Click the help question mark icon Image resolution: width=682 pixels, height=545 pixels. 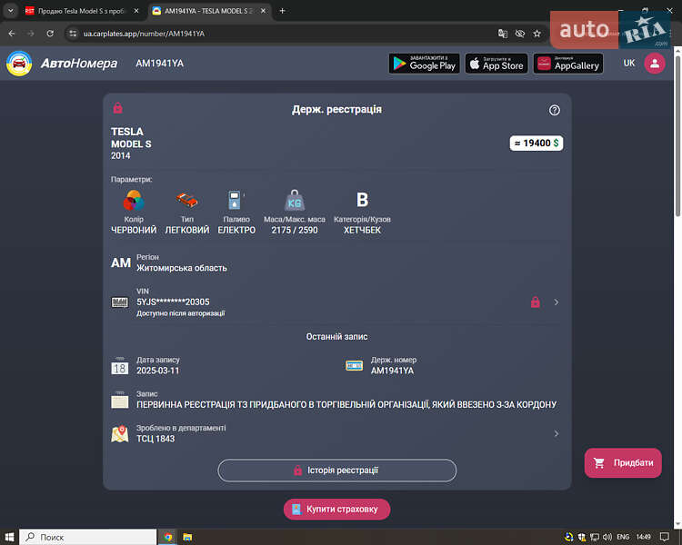pos(554,110)
